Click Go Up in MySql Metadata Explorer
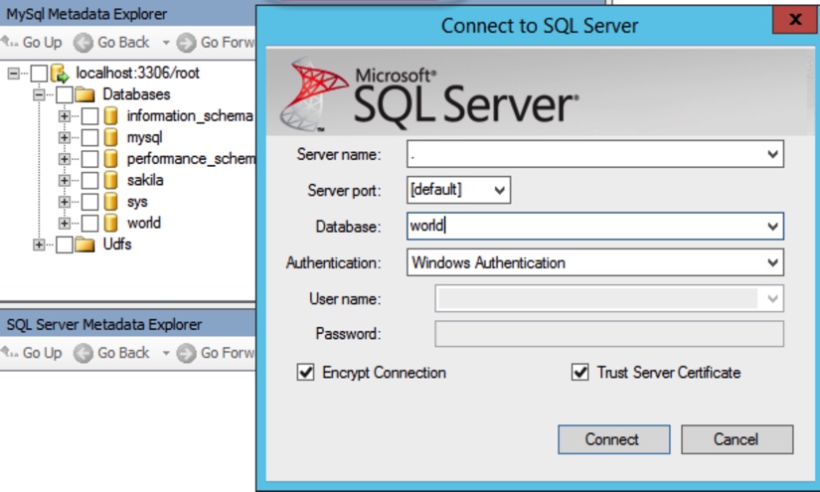820x492 pixels. [x=32, y=43]
